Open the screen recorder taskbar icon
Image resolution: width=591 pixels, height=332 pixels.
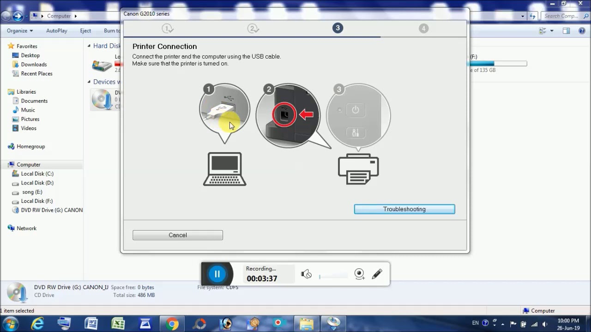278,324
